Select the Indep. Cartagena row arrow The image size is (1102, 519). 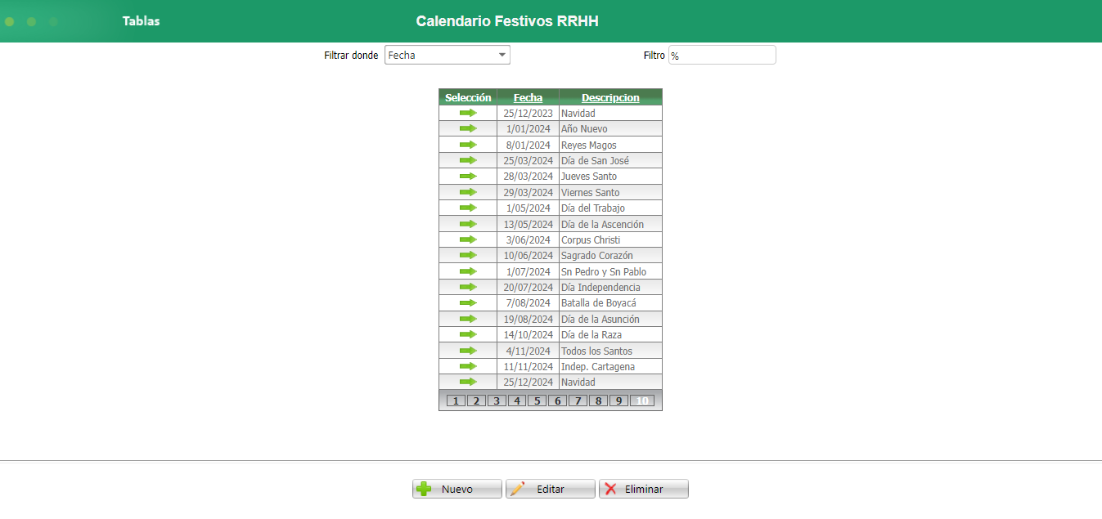tap(468, 366)
